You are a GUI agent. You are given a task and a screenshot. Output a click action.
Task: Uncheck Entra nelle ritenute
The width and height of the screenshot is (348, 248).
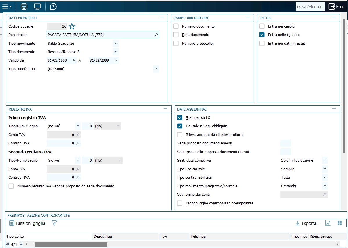262,35
